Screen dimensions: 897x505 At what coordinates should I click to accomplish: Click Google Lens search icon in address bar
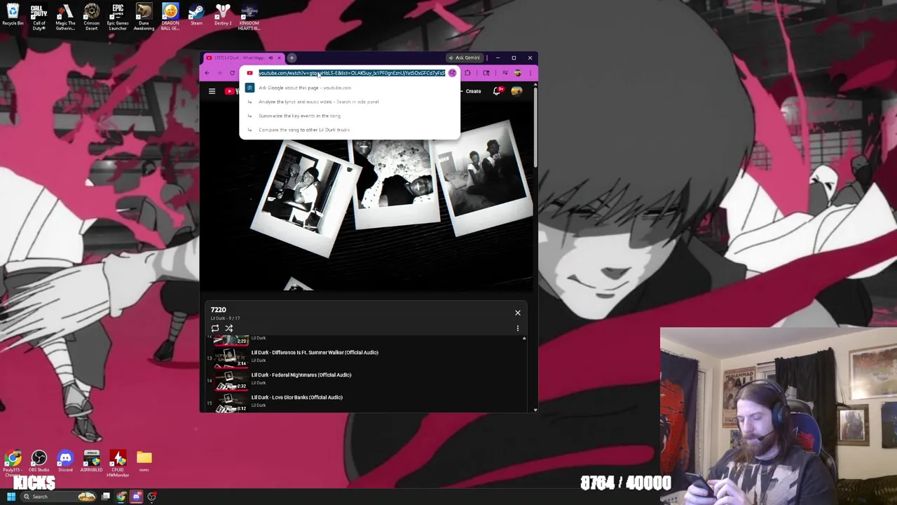coord(453,73)
